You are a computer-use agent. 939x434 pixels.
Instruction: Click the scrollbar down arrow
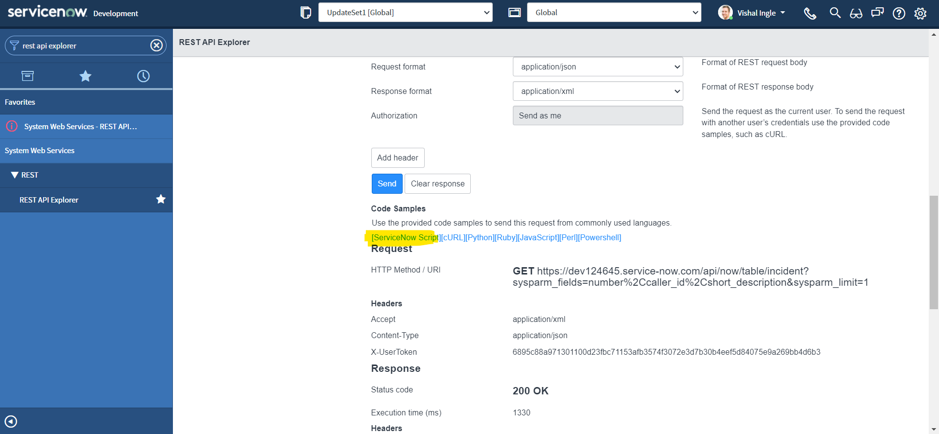(934, 429)
